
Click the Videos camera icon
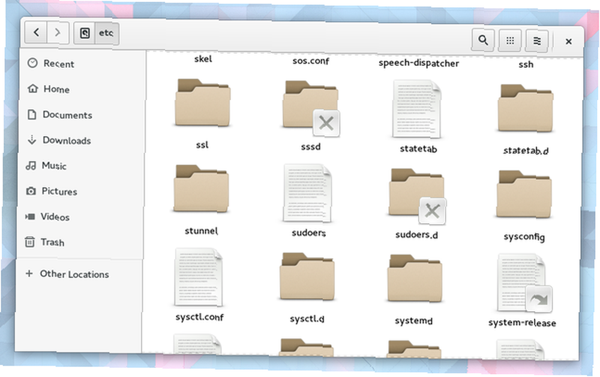(x=30, y=216)
